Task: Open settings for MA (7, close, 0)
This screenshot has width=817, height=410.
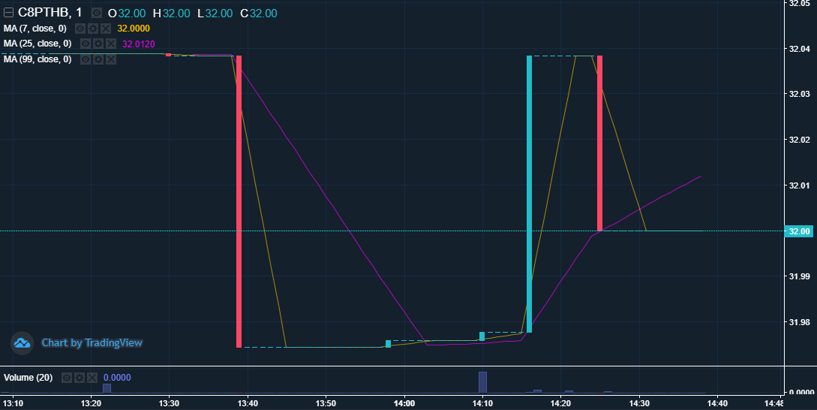Action: (x=94, y=29)
